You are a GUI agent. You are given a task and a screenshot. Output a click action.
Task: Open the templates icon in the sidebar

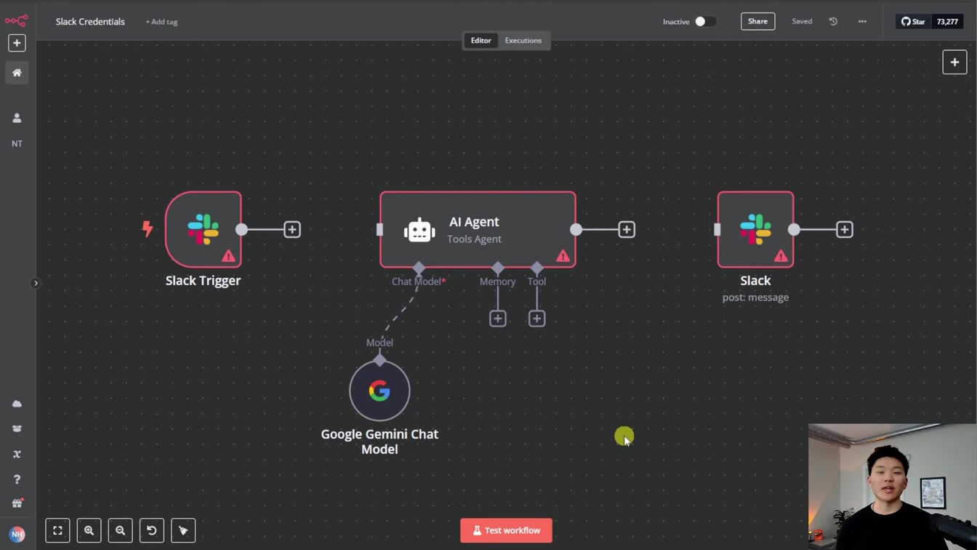(17, 429)
